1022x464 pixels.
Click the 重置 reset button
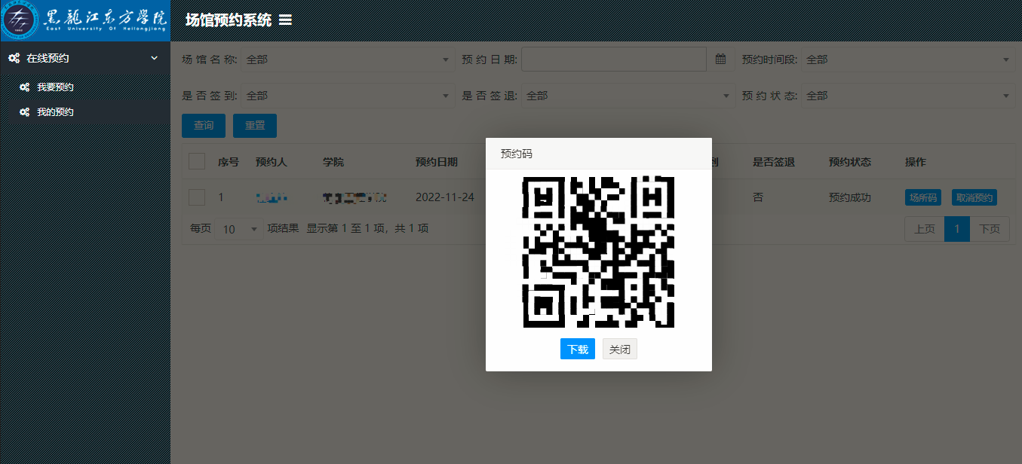click(255, 126)
